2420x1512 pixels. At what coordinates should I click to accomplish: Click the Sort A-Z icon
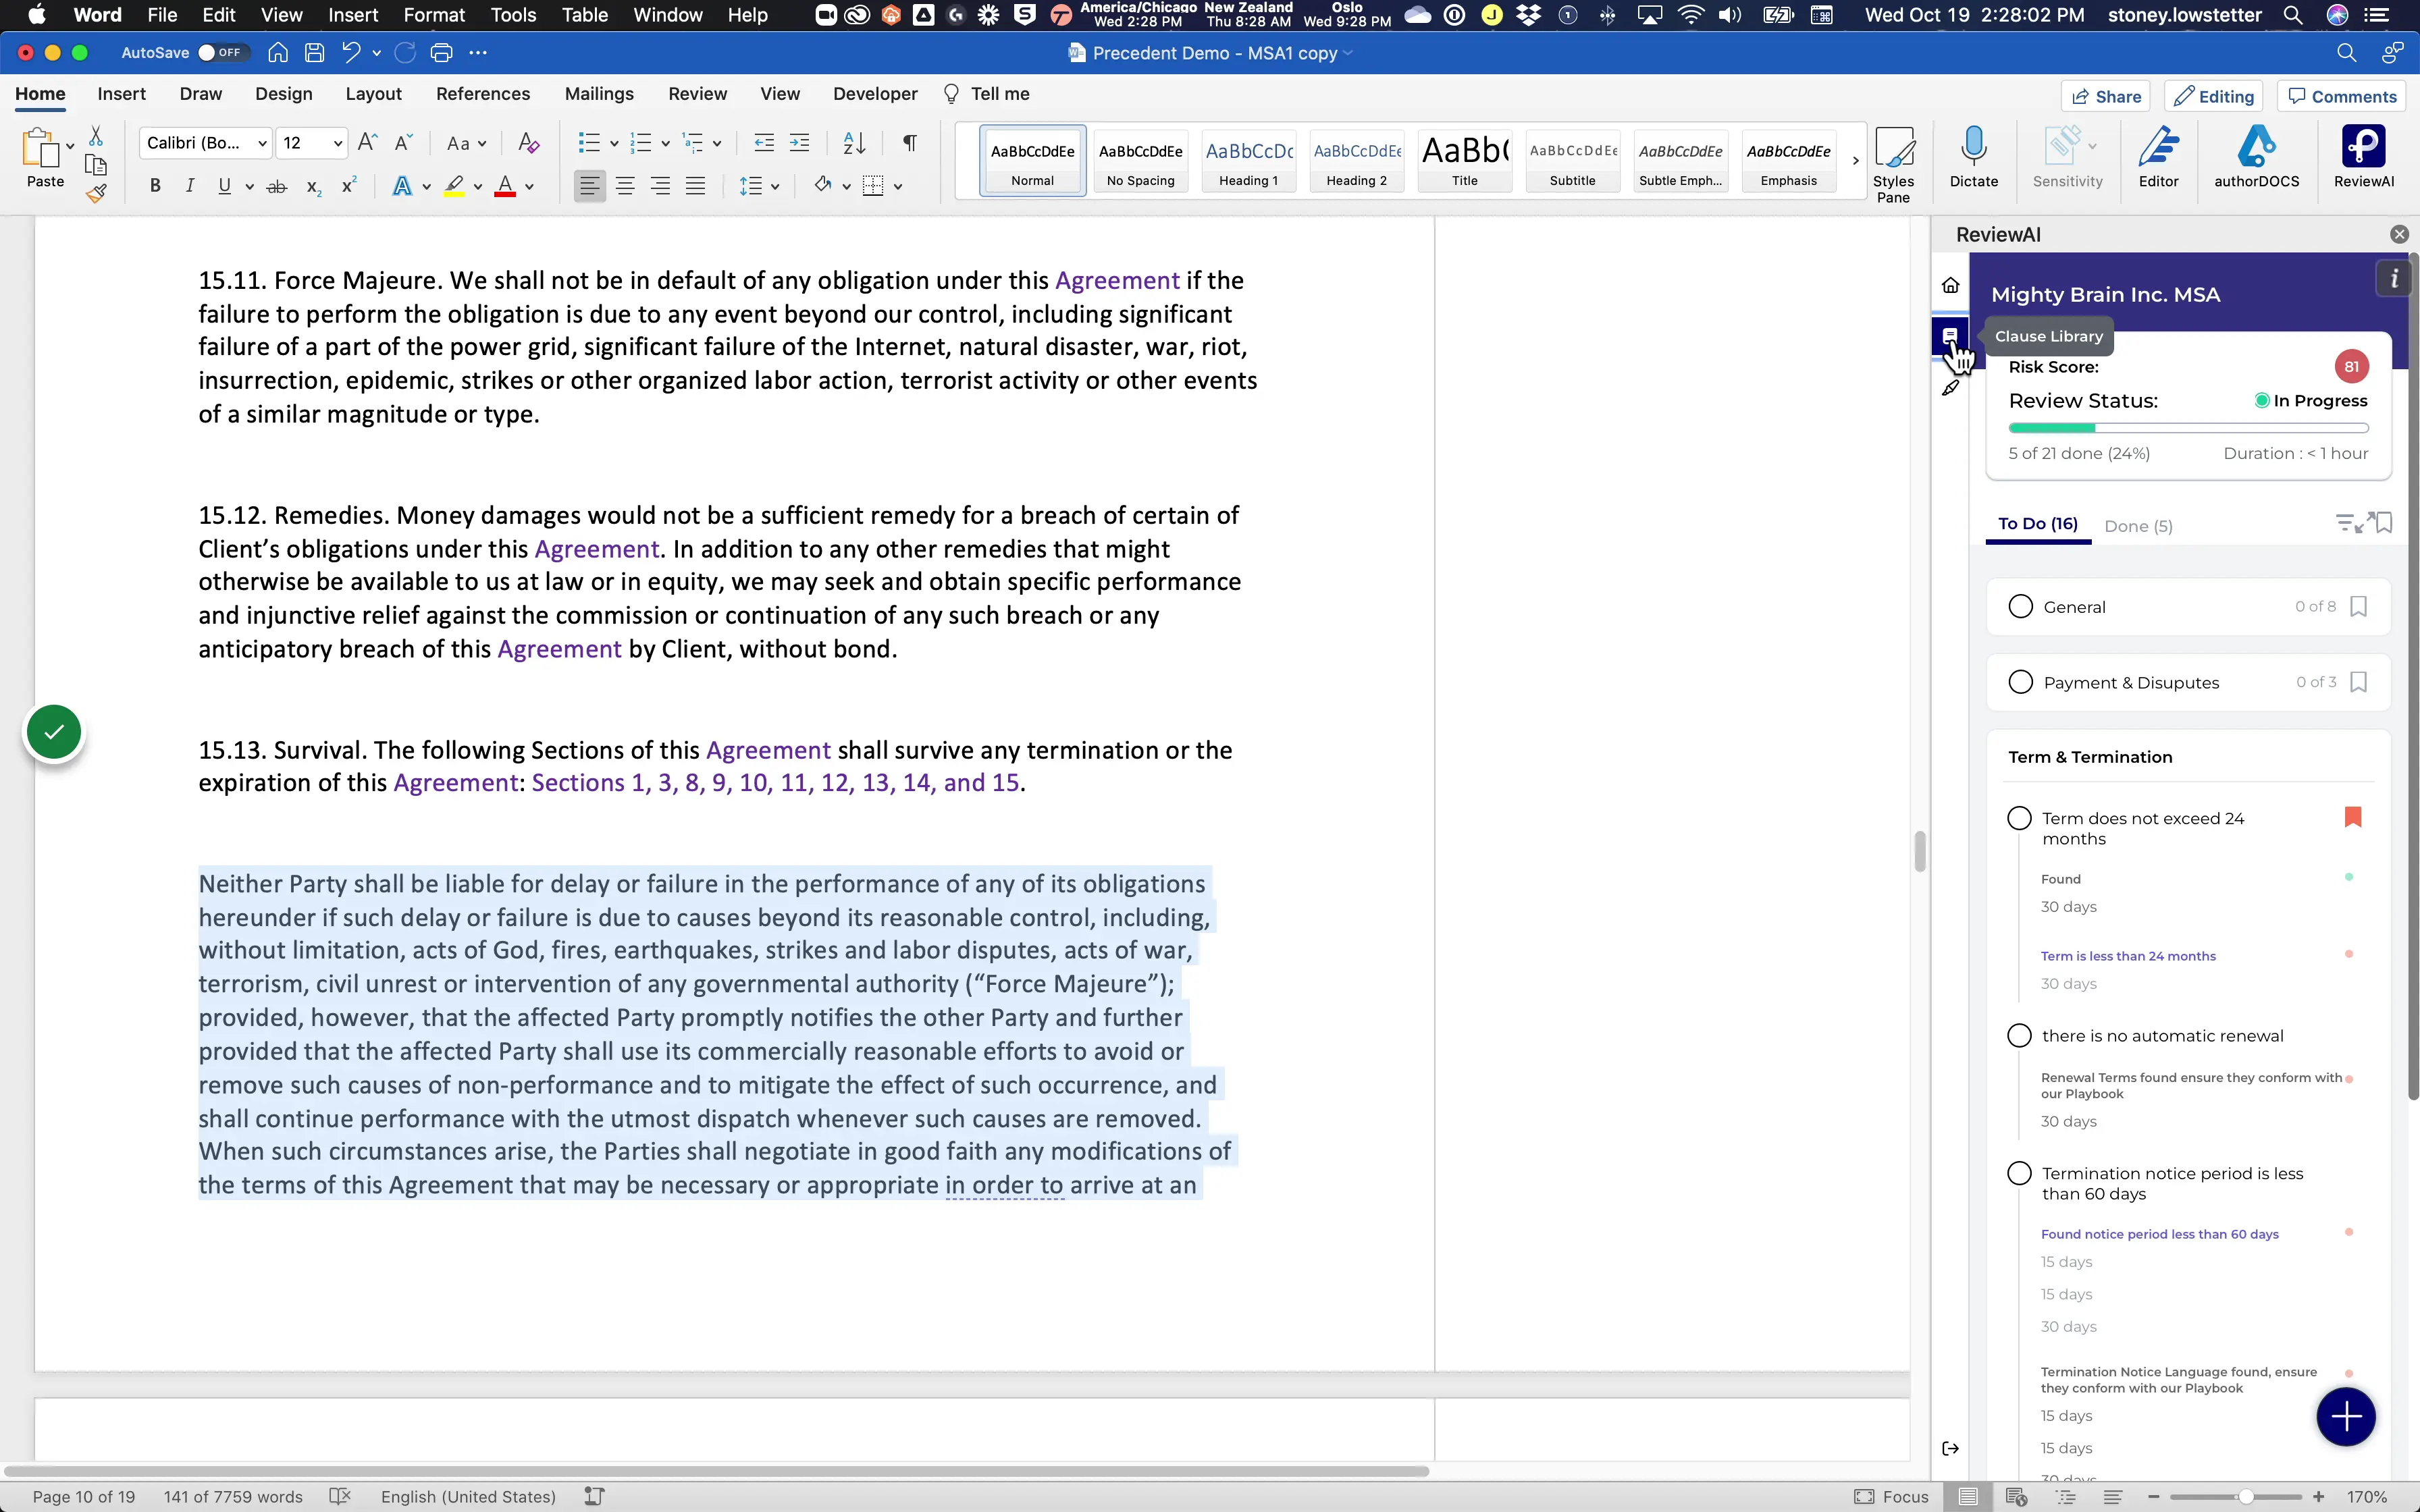[854, 143]
